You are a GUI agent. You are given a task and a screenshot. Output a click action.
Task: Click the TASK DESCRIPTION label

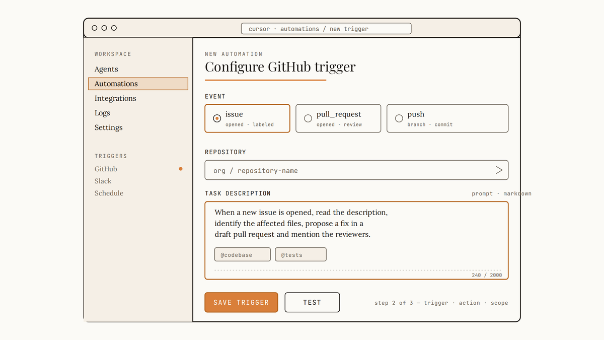[x=238, y=193]
